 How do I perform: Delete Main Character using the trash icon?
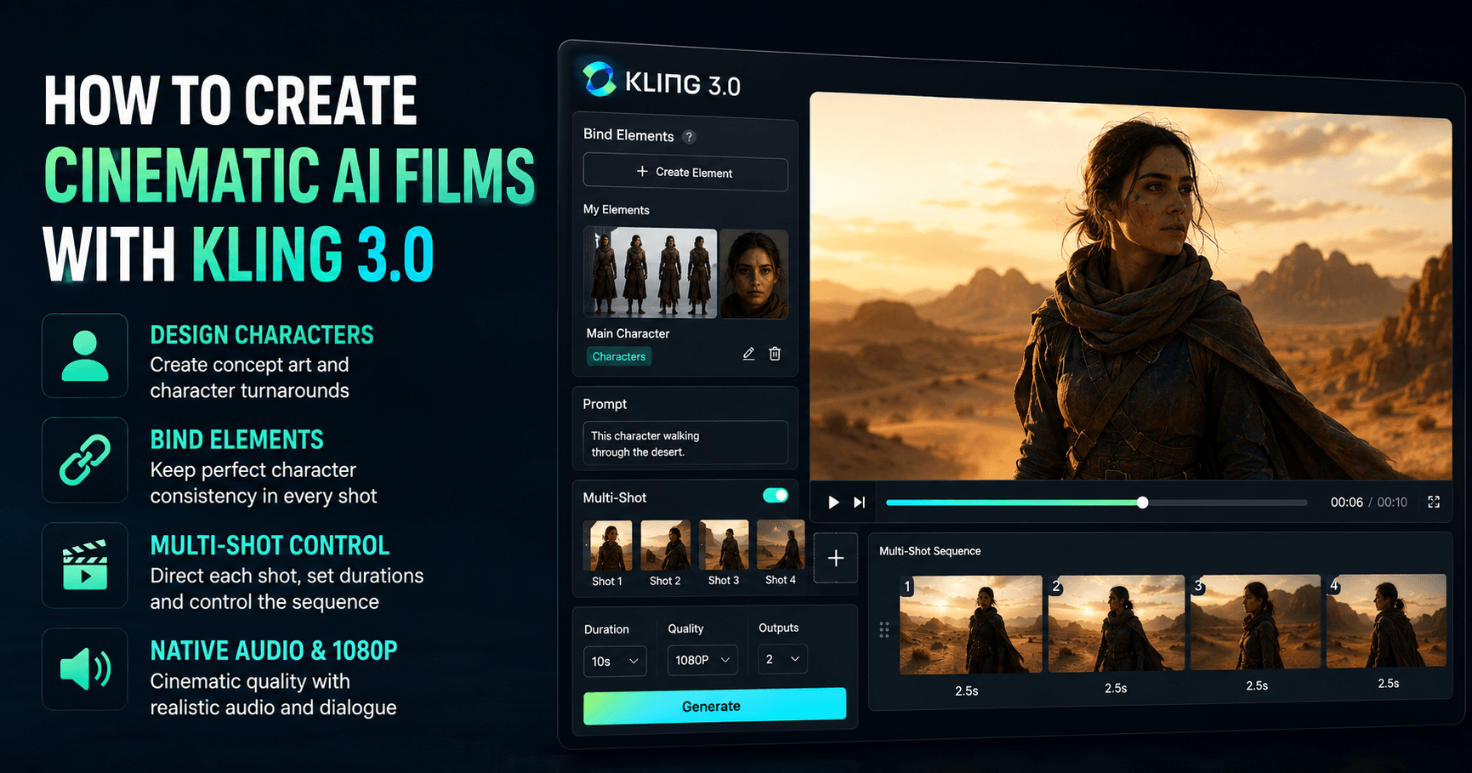pos(775,354)
